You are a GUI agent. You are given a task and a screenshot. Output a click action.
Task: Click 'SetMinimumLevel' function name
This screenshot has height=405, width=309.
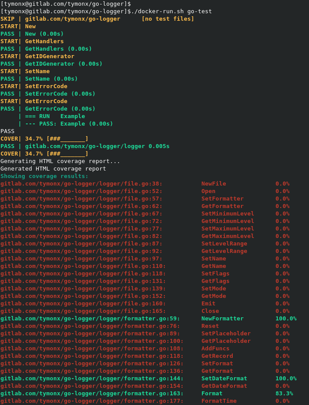[x=228, y=214]
